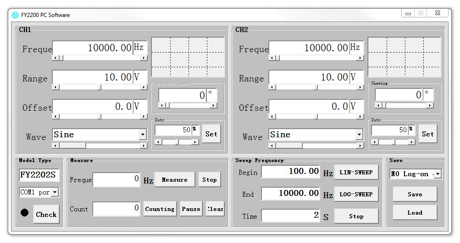460x243 pixels.
Task: Click CH1 Offset slider thumb
Action: click(x=100, y=117)
